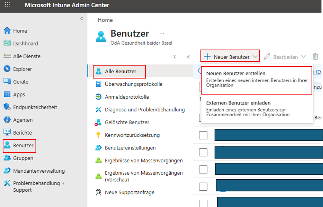Tick the checkbox of the second user row
The image size is (323, 207).
point(203,152)
